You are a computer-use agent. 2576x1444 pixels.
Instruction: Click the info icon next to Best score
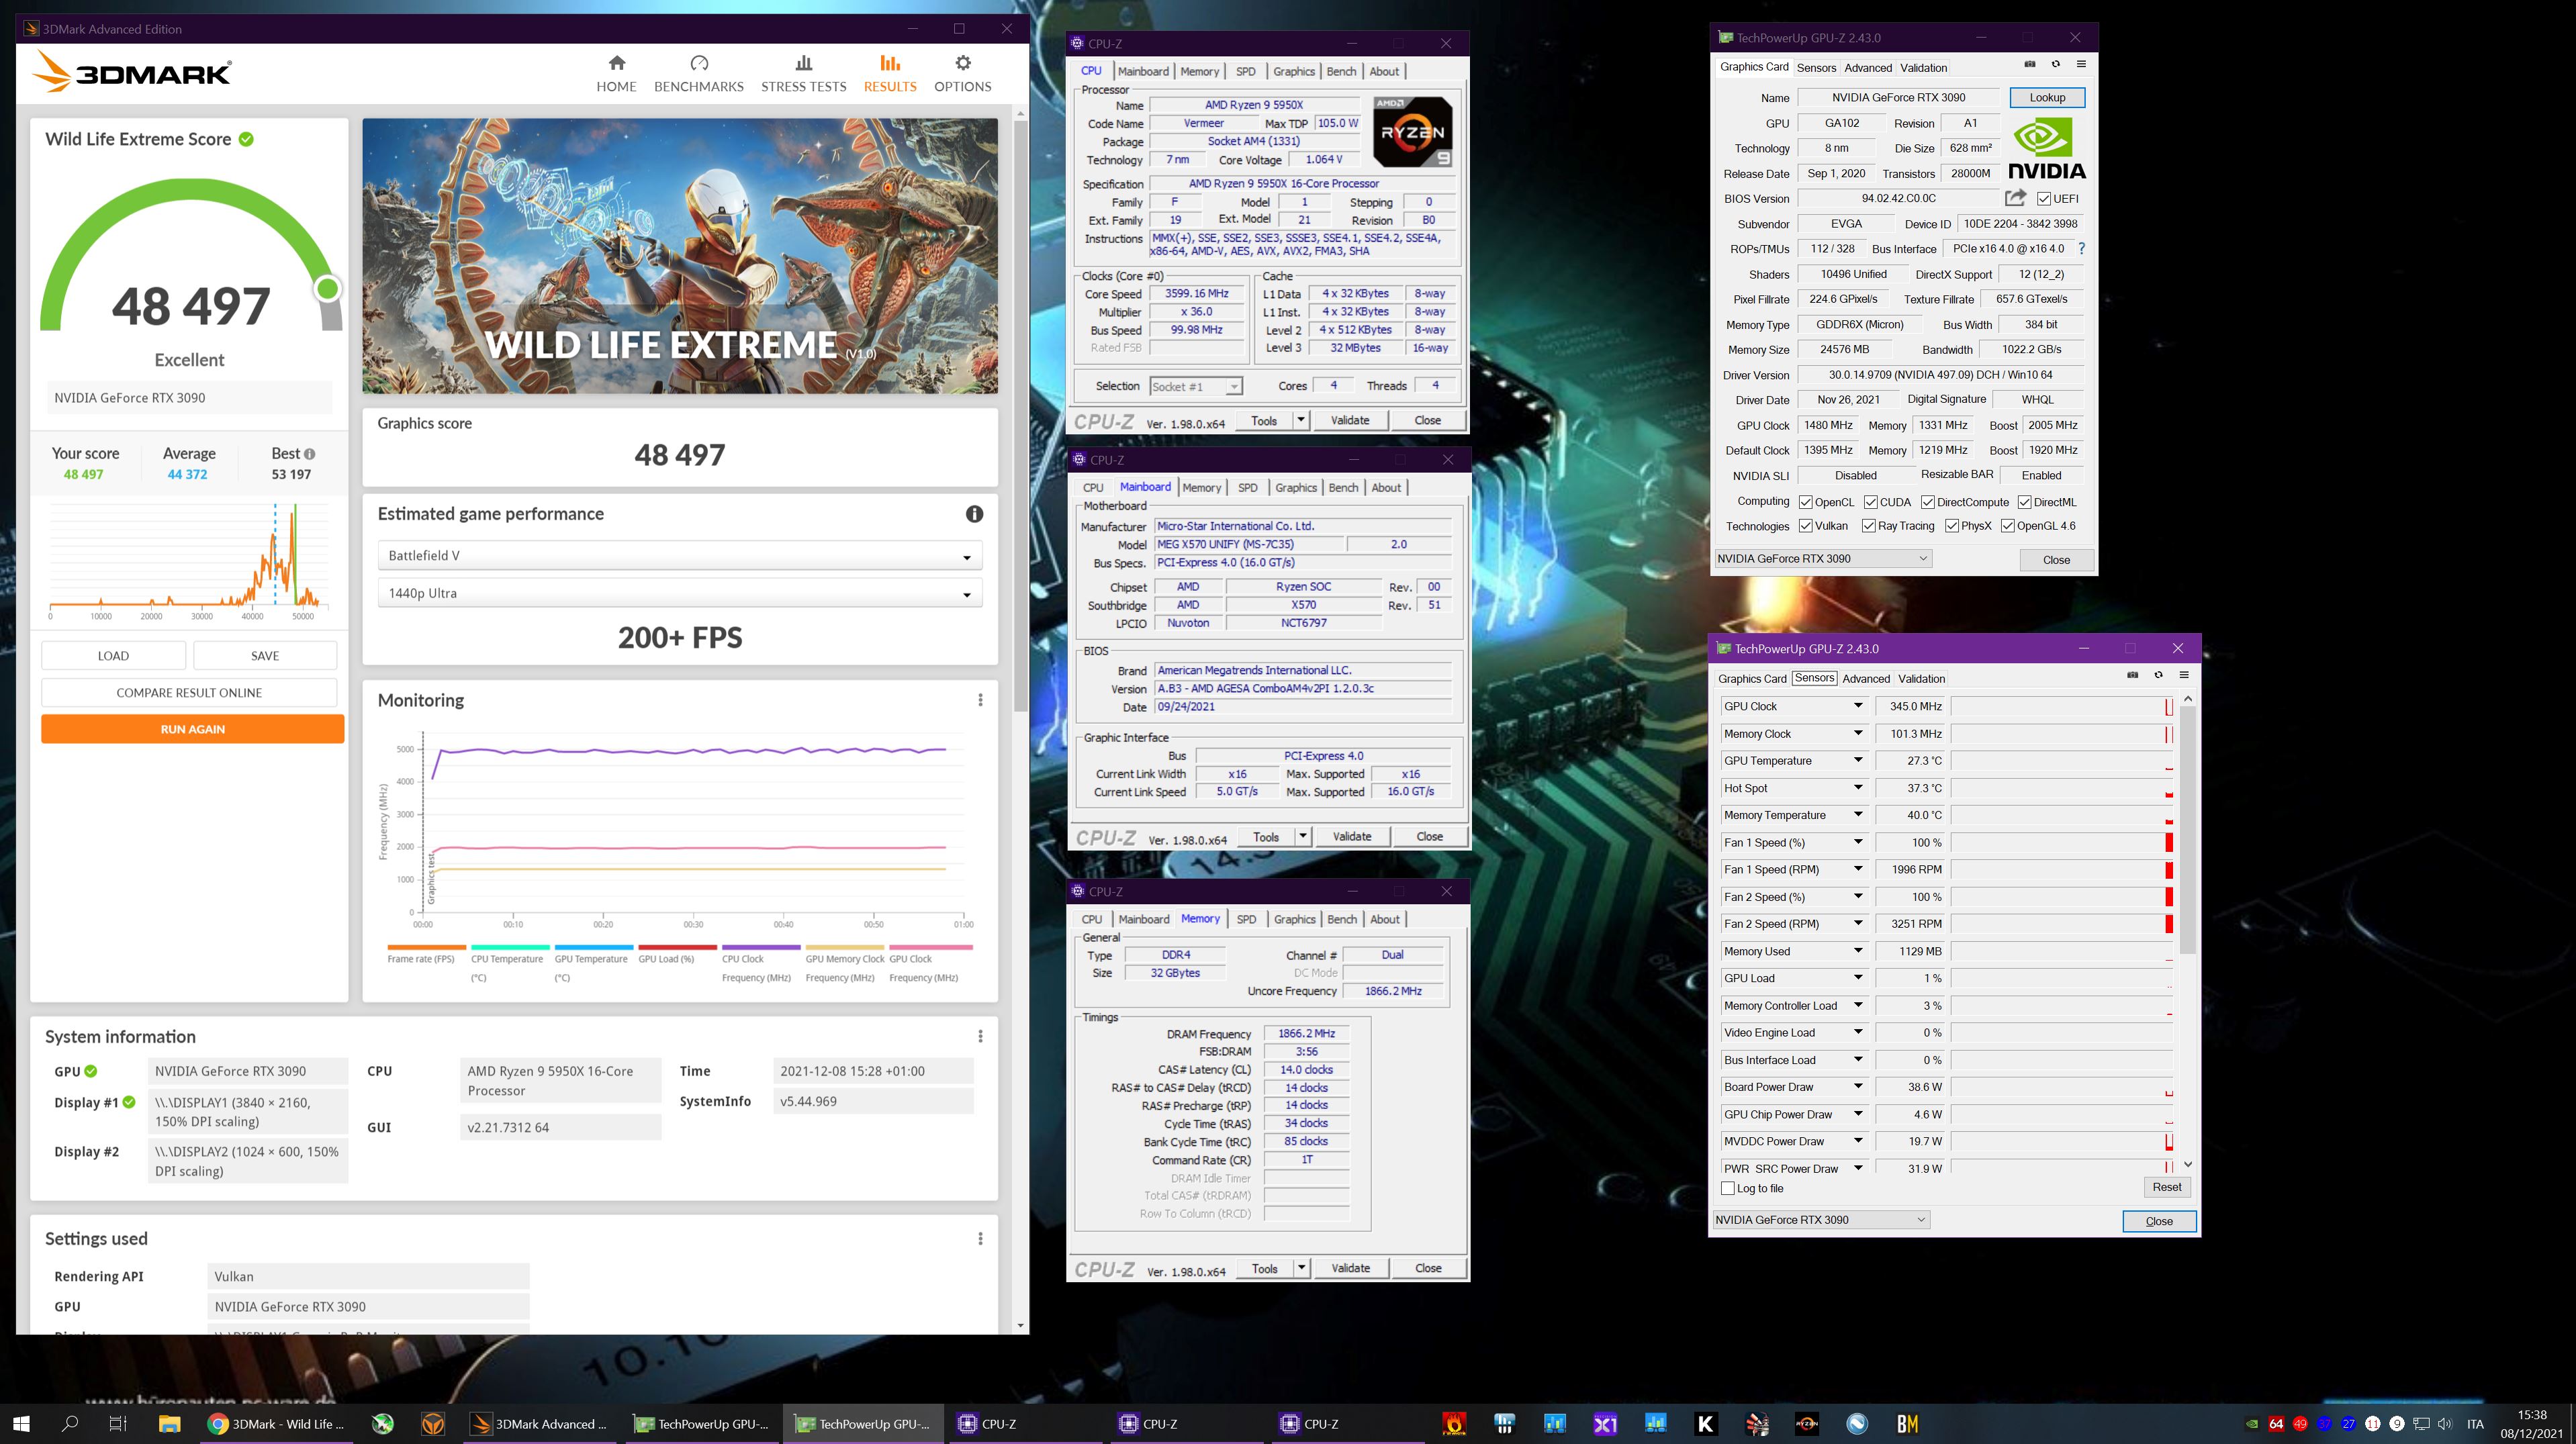point(309,454)
